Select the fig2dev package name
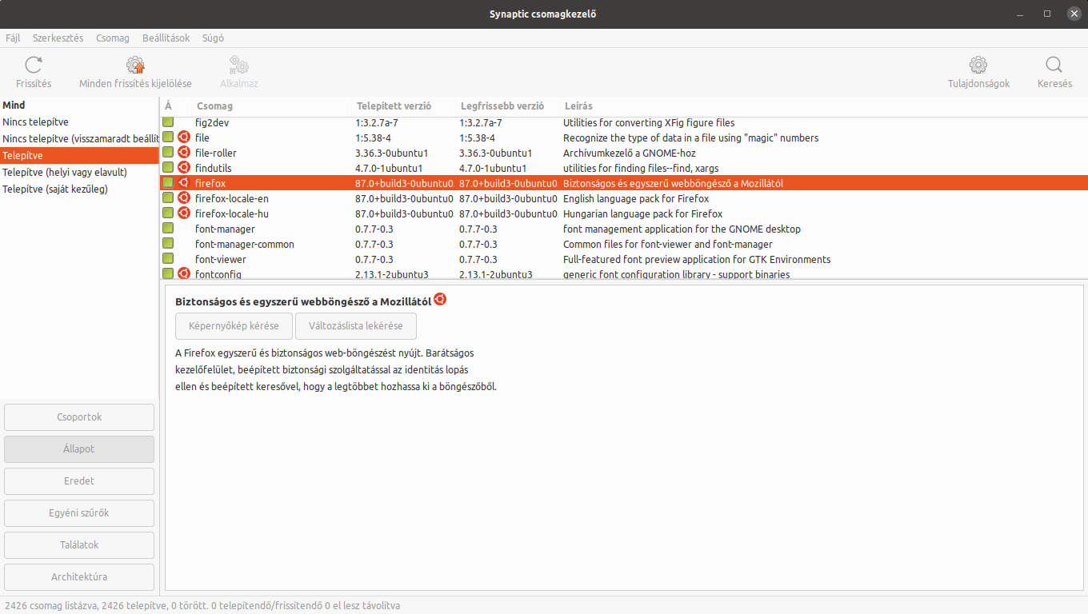Screen dimensions: 1088x614 [212, 122]
